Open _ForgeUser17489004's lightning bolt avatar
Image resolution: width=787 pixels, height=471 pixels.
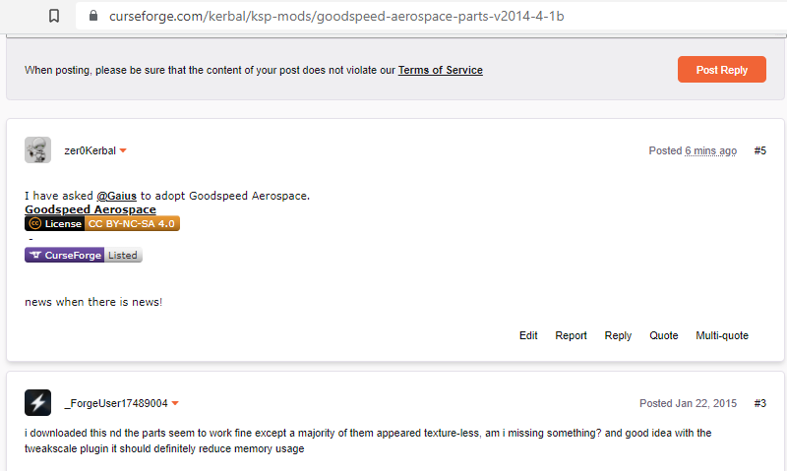click(x=37, y=403)
